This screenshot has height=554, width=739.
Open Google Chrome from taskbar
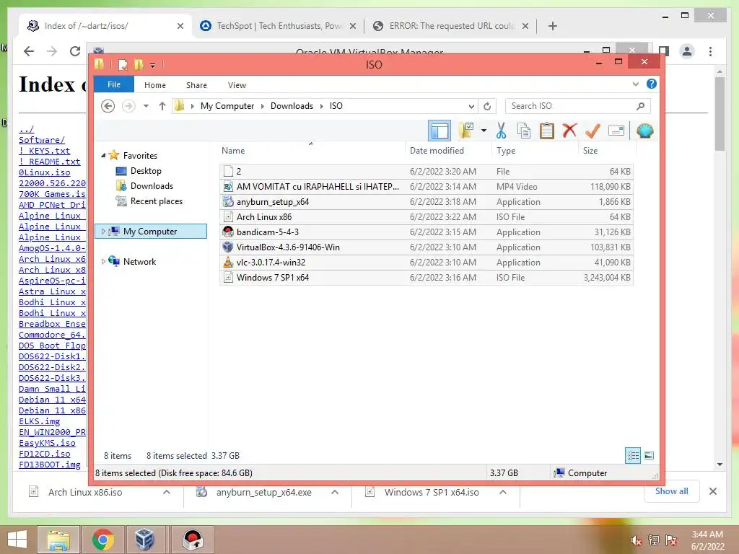click(x=103, y=540)
